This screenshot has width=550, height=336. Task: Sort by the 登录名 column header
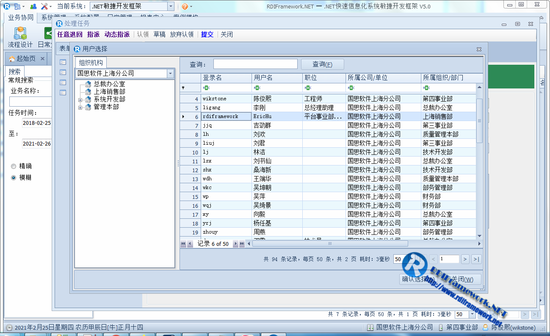click(226, 78)
